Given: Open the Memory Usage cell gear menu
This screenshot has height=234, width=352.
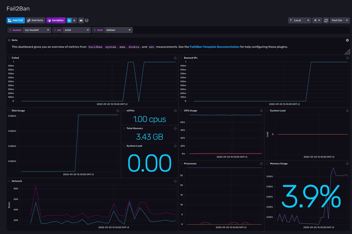Looking at the screenshot, I should [347, 164].
